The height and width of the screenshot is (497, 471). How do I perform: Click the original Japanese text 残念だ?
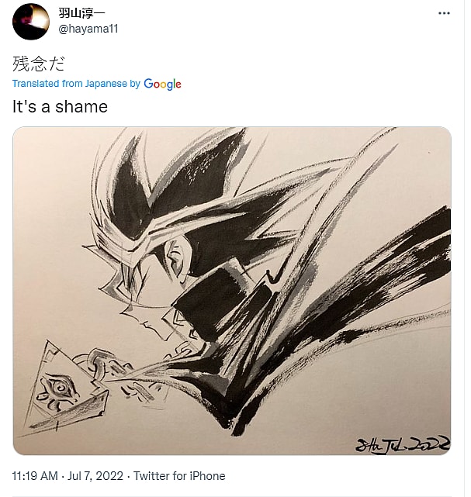click(x=38, y=63)
